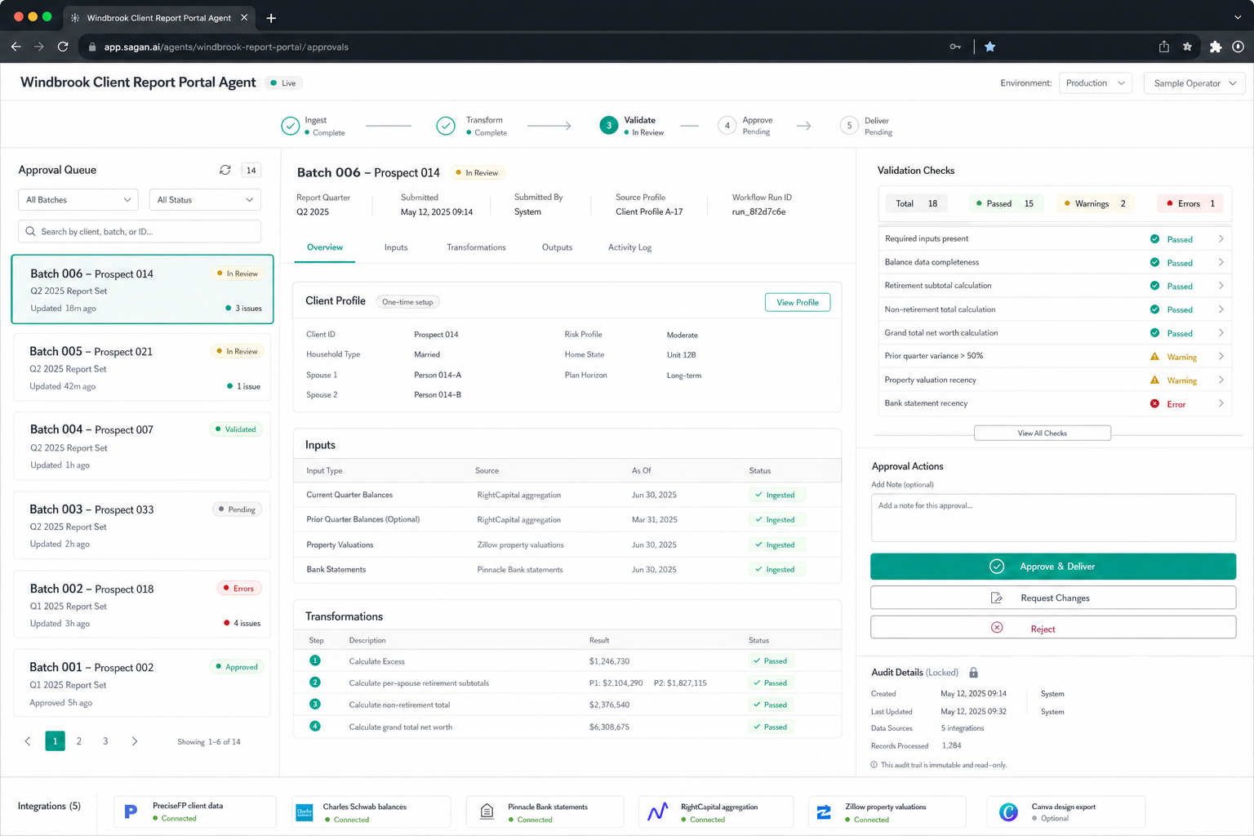Open the Outputs tab
Screen dimensions: 1254x836
tap(557, 247)
